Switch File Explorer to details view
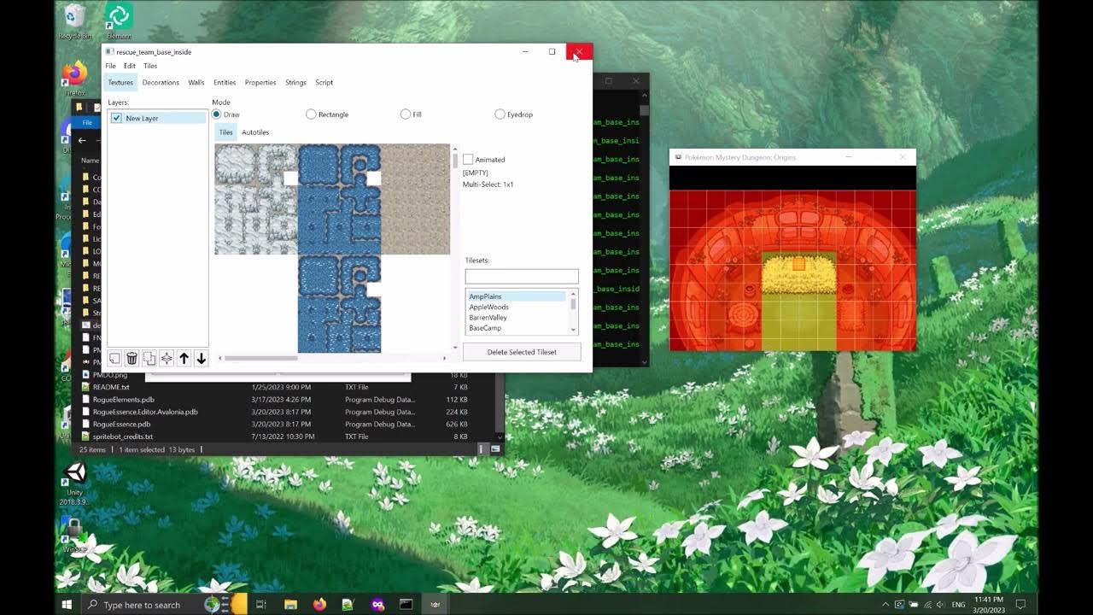This screenshot has width=1093, height=615. pos(482,449)
